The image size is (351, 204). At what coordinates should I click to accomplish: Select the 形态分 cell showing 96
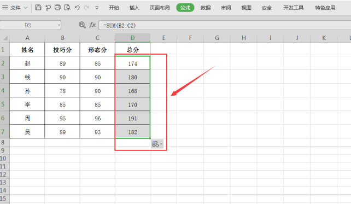[97, 118]
